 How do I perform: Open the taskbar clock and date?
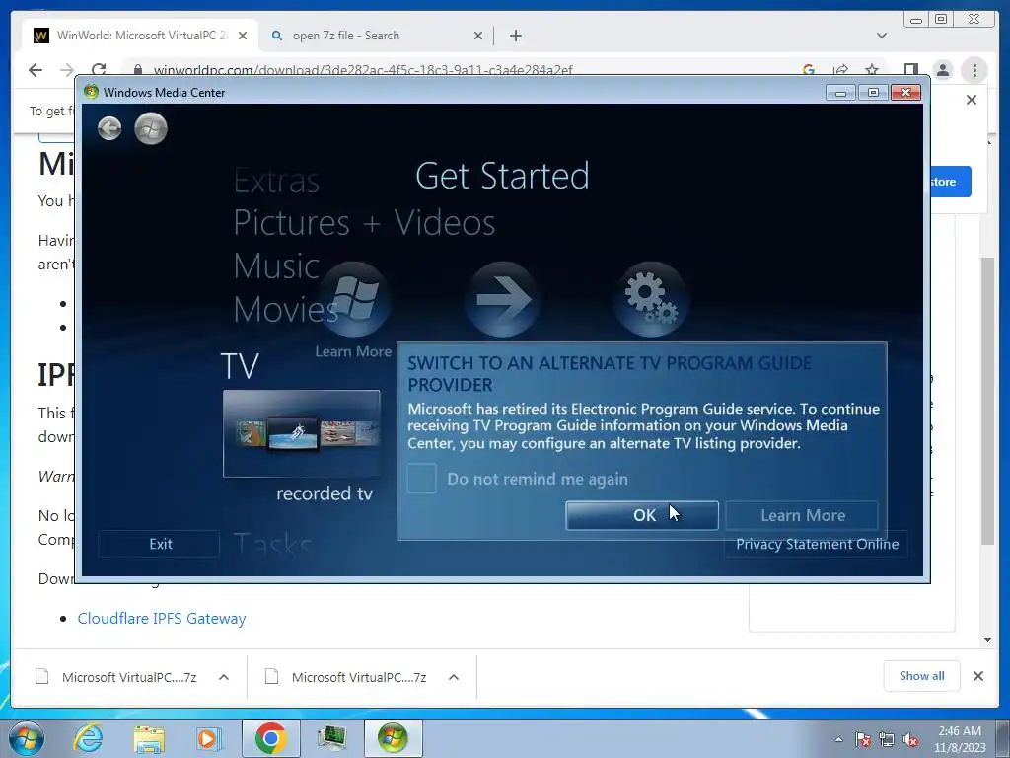click(x=960, y=739)
